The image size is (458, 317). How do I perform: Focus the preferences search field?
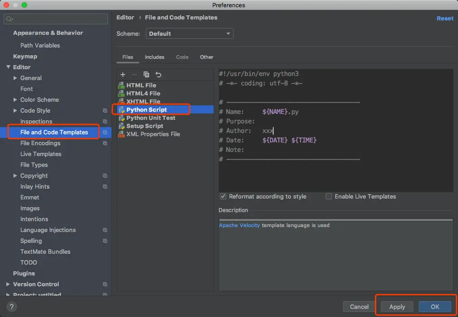[56, 19]
